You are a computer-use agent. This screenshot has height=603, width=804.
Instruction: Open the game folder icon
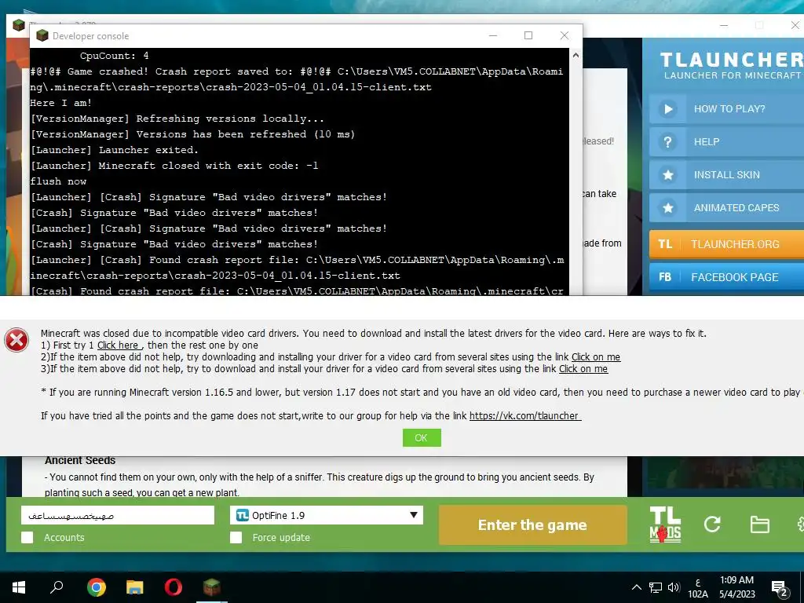pyautogui.click(x=759, y=524)
